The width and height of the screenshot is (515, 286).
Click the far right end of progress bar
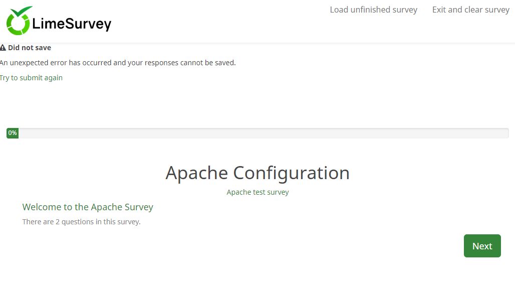[x=505, y=133]
